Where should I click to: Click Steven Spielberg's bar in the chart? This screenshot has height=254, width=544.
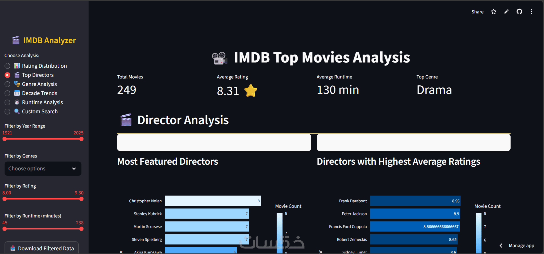(207, 239)
